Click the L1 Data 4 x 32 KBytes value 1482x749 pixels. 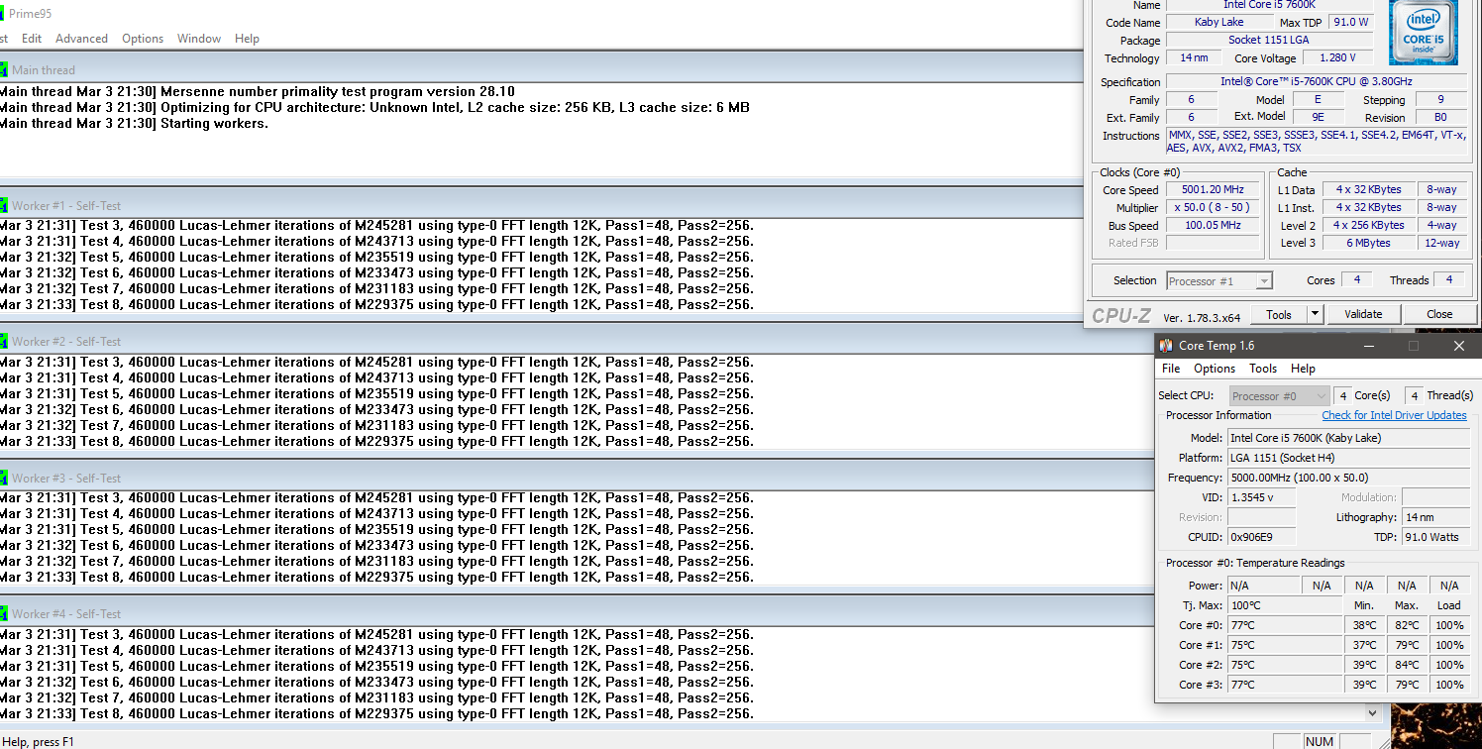coord(1367,189)
